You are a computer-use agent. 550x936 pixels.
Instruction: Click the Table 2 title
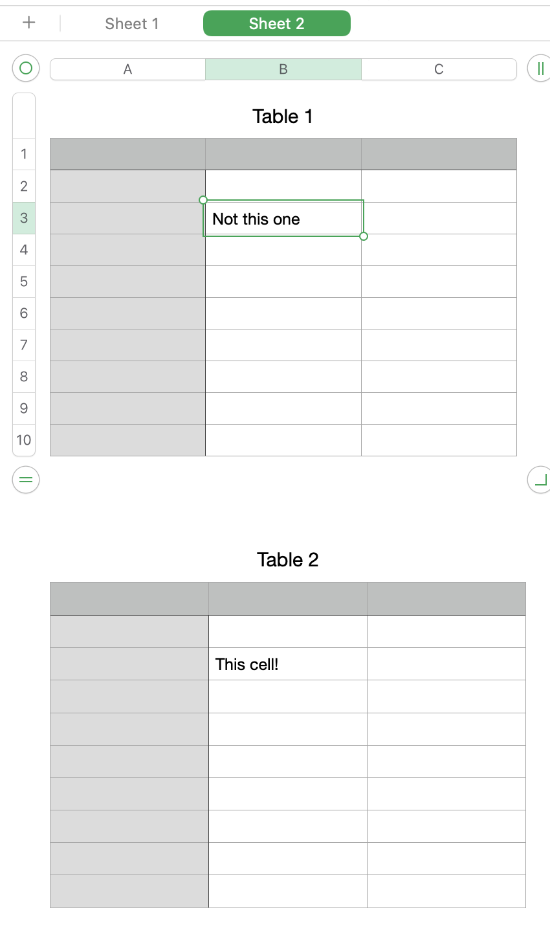pos(287,560)
